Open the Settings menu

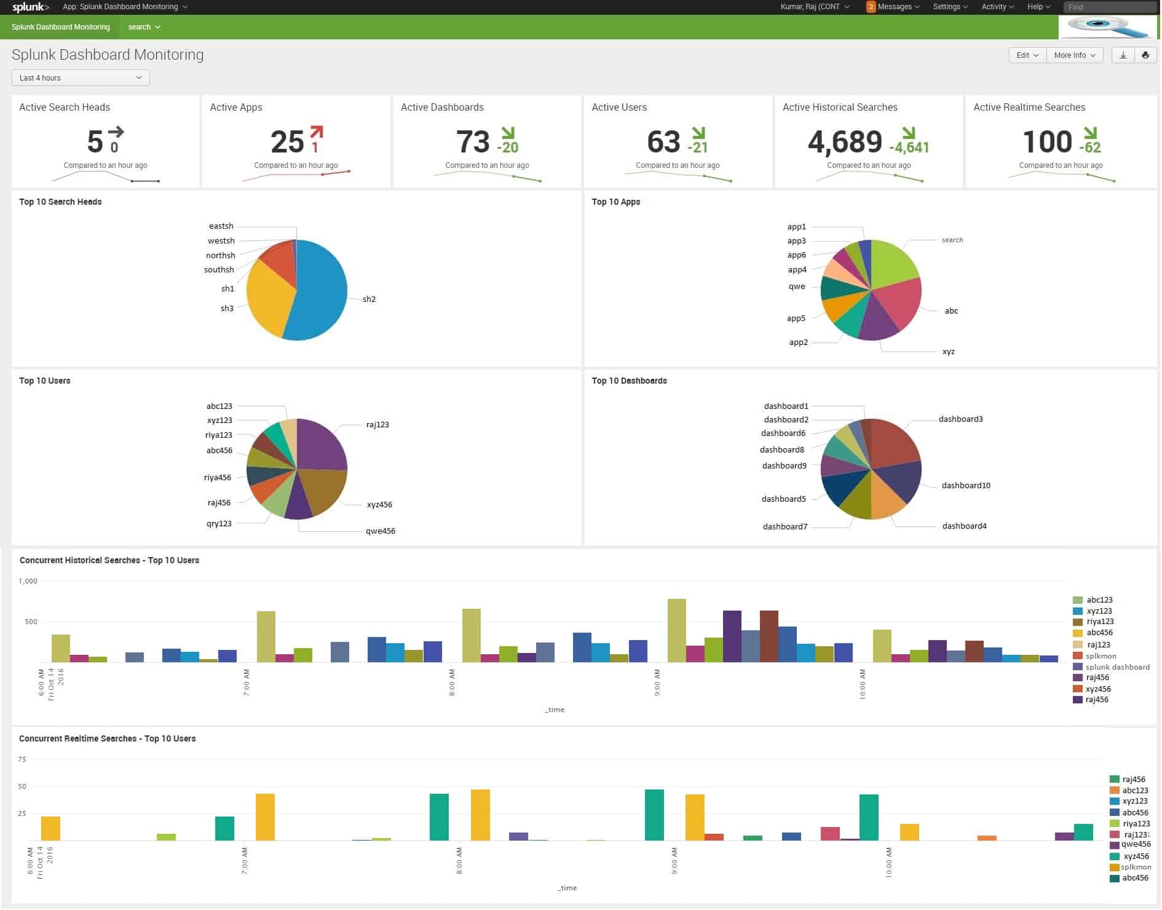(951, 7)
